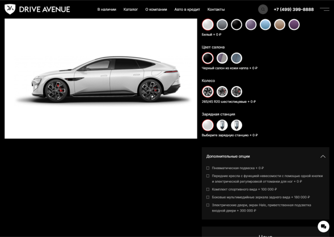
Task: Click Дополнительные опции heading text
Action: click(x=228, y=157)
